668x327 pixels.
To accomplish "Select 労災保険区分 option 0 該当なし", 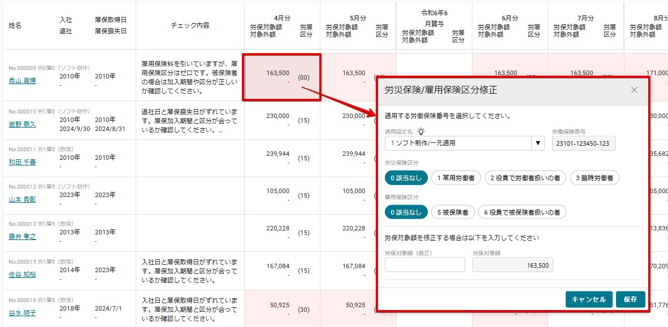I will point(406,178).
